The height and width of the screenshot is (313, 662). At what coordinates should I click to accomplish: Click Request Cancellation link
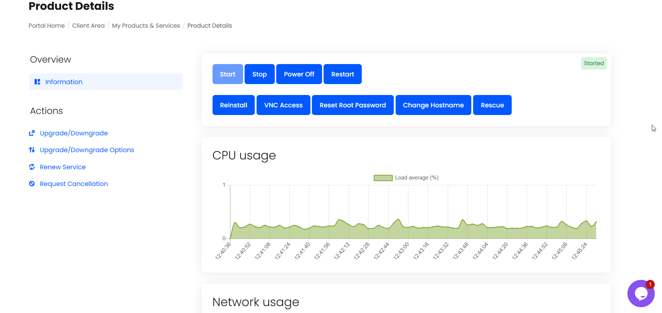[74, 184]
